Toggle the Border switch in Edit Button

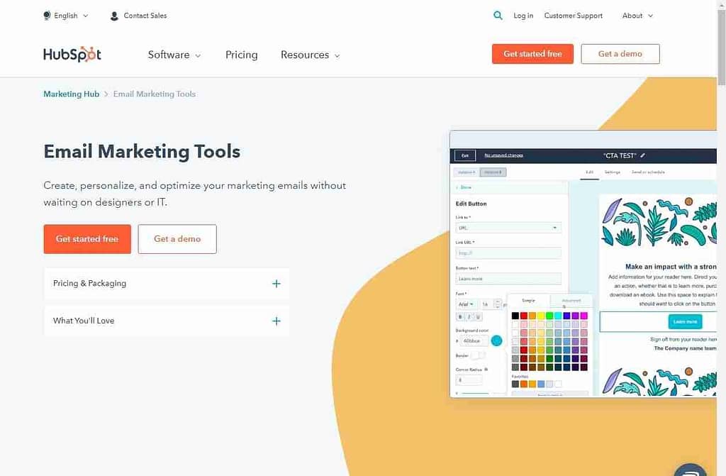[477, 355]
